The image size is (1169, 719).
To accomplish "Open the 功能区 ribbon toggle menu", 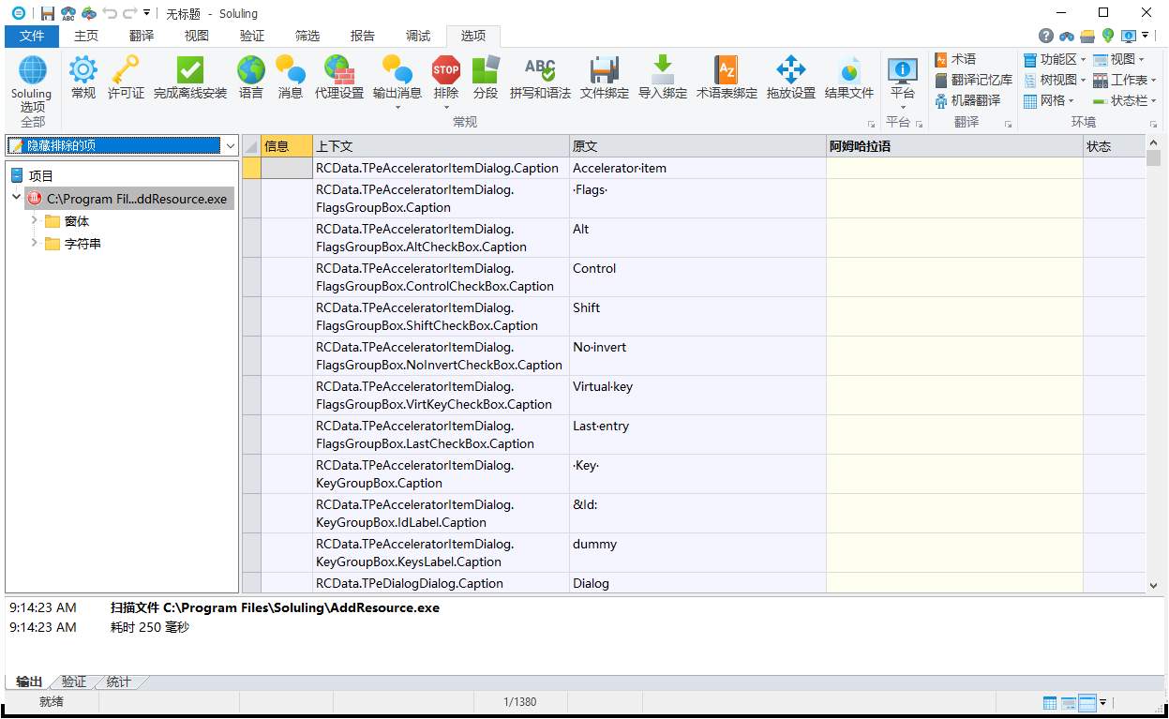I will tap(1055, 59).
